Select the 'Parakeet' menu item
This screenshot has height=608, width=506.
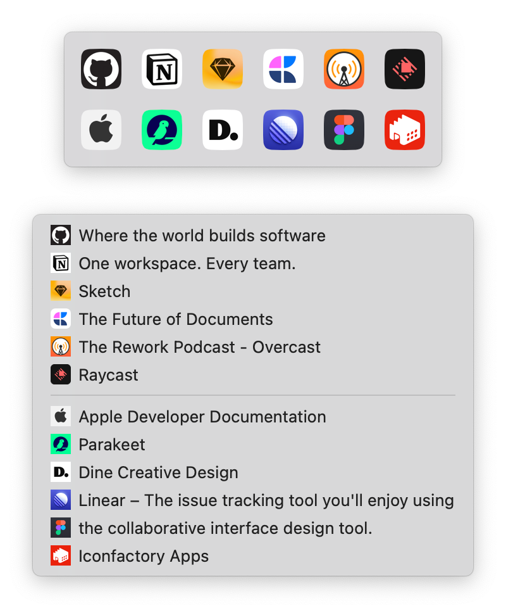click(x=253, y=445)
